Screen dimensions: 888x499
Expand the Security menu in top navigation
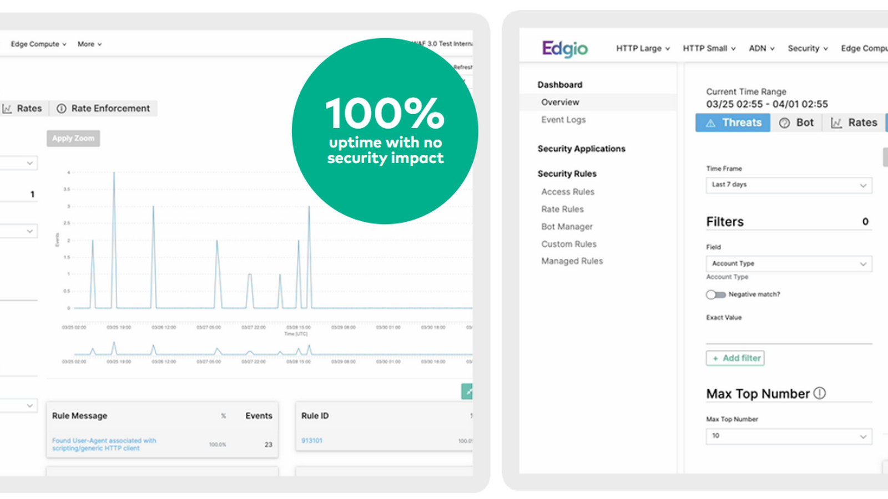[x=808, y=48]
